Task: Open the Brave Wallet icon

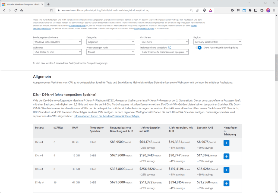Action: pyautogui.click(x=262, y=11)
